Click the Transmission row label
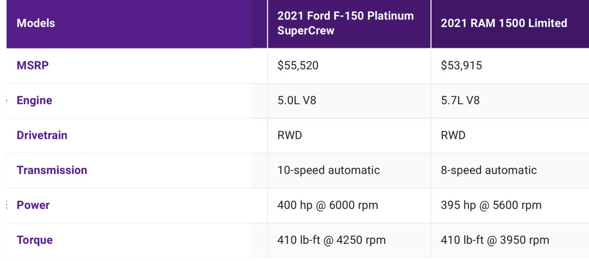This screenshot has width=589, height=261. point(52,170)
